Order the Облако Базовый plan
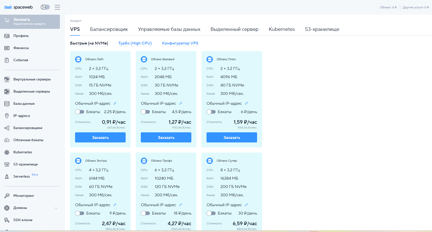 [166, 137]
